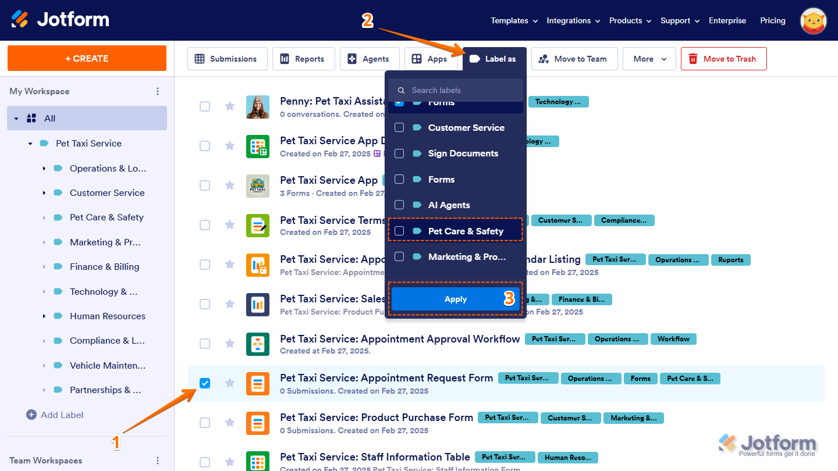Screen dimensions: 838x471
Task: Expand the More dropdown in toolbar
Action: (x=649, y=59)
